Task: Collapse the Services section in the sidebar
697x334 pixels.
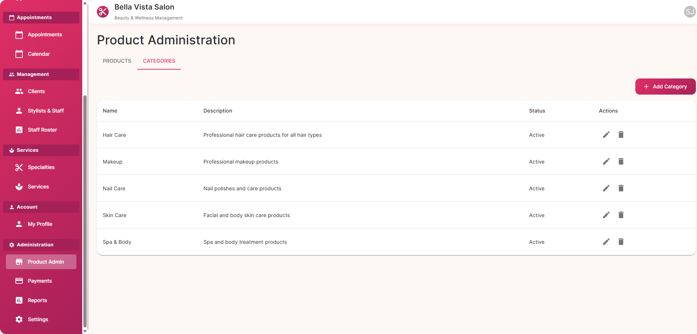Action: 41,150
